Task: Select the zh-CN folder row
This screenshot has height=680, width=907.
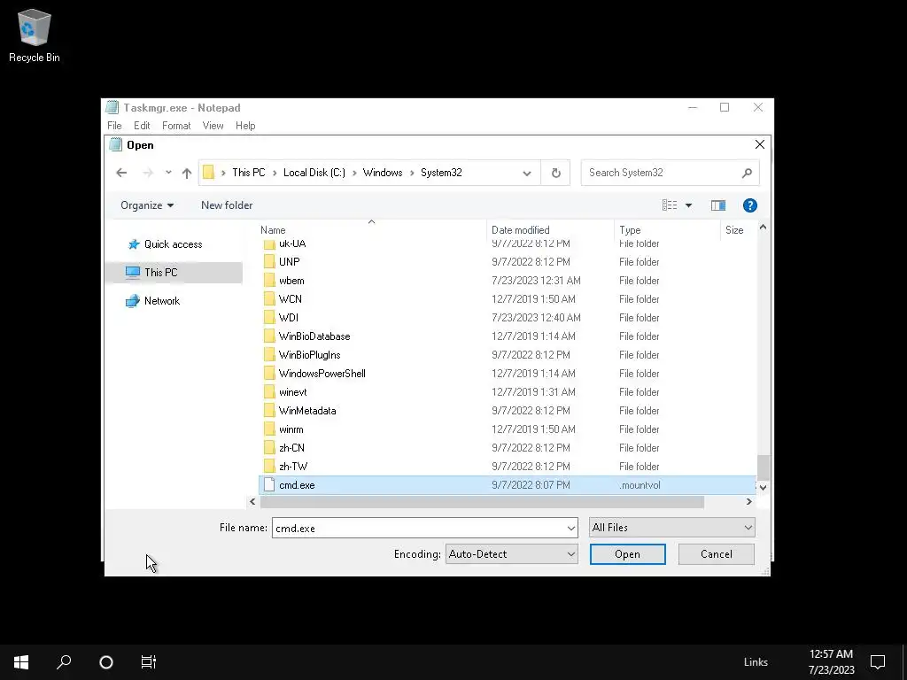Action: click(x=507, y=448)
